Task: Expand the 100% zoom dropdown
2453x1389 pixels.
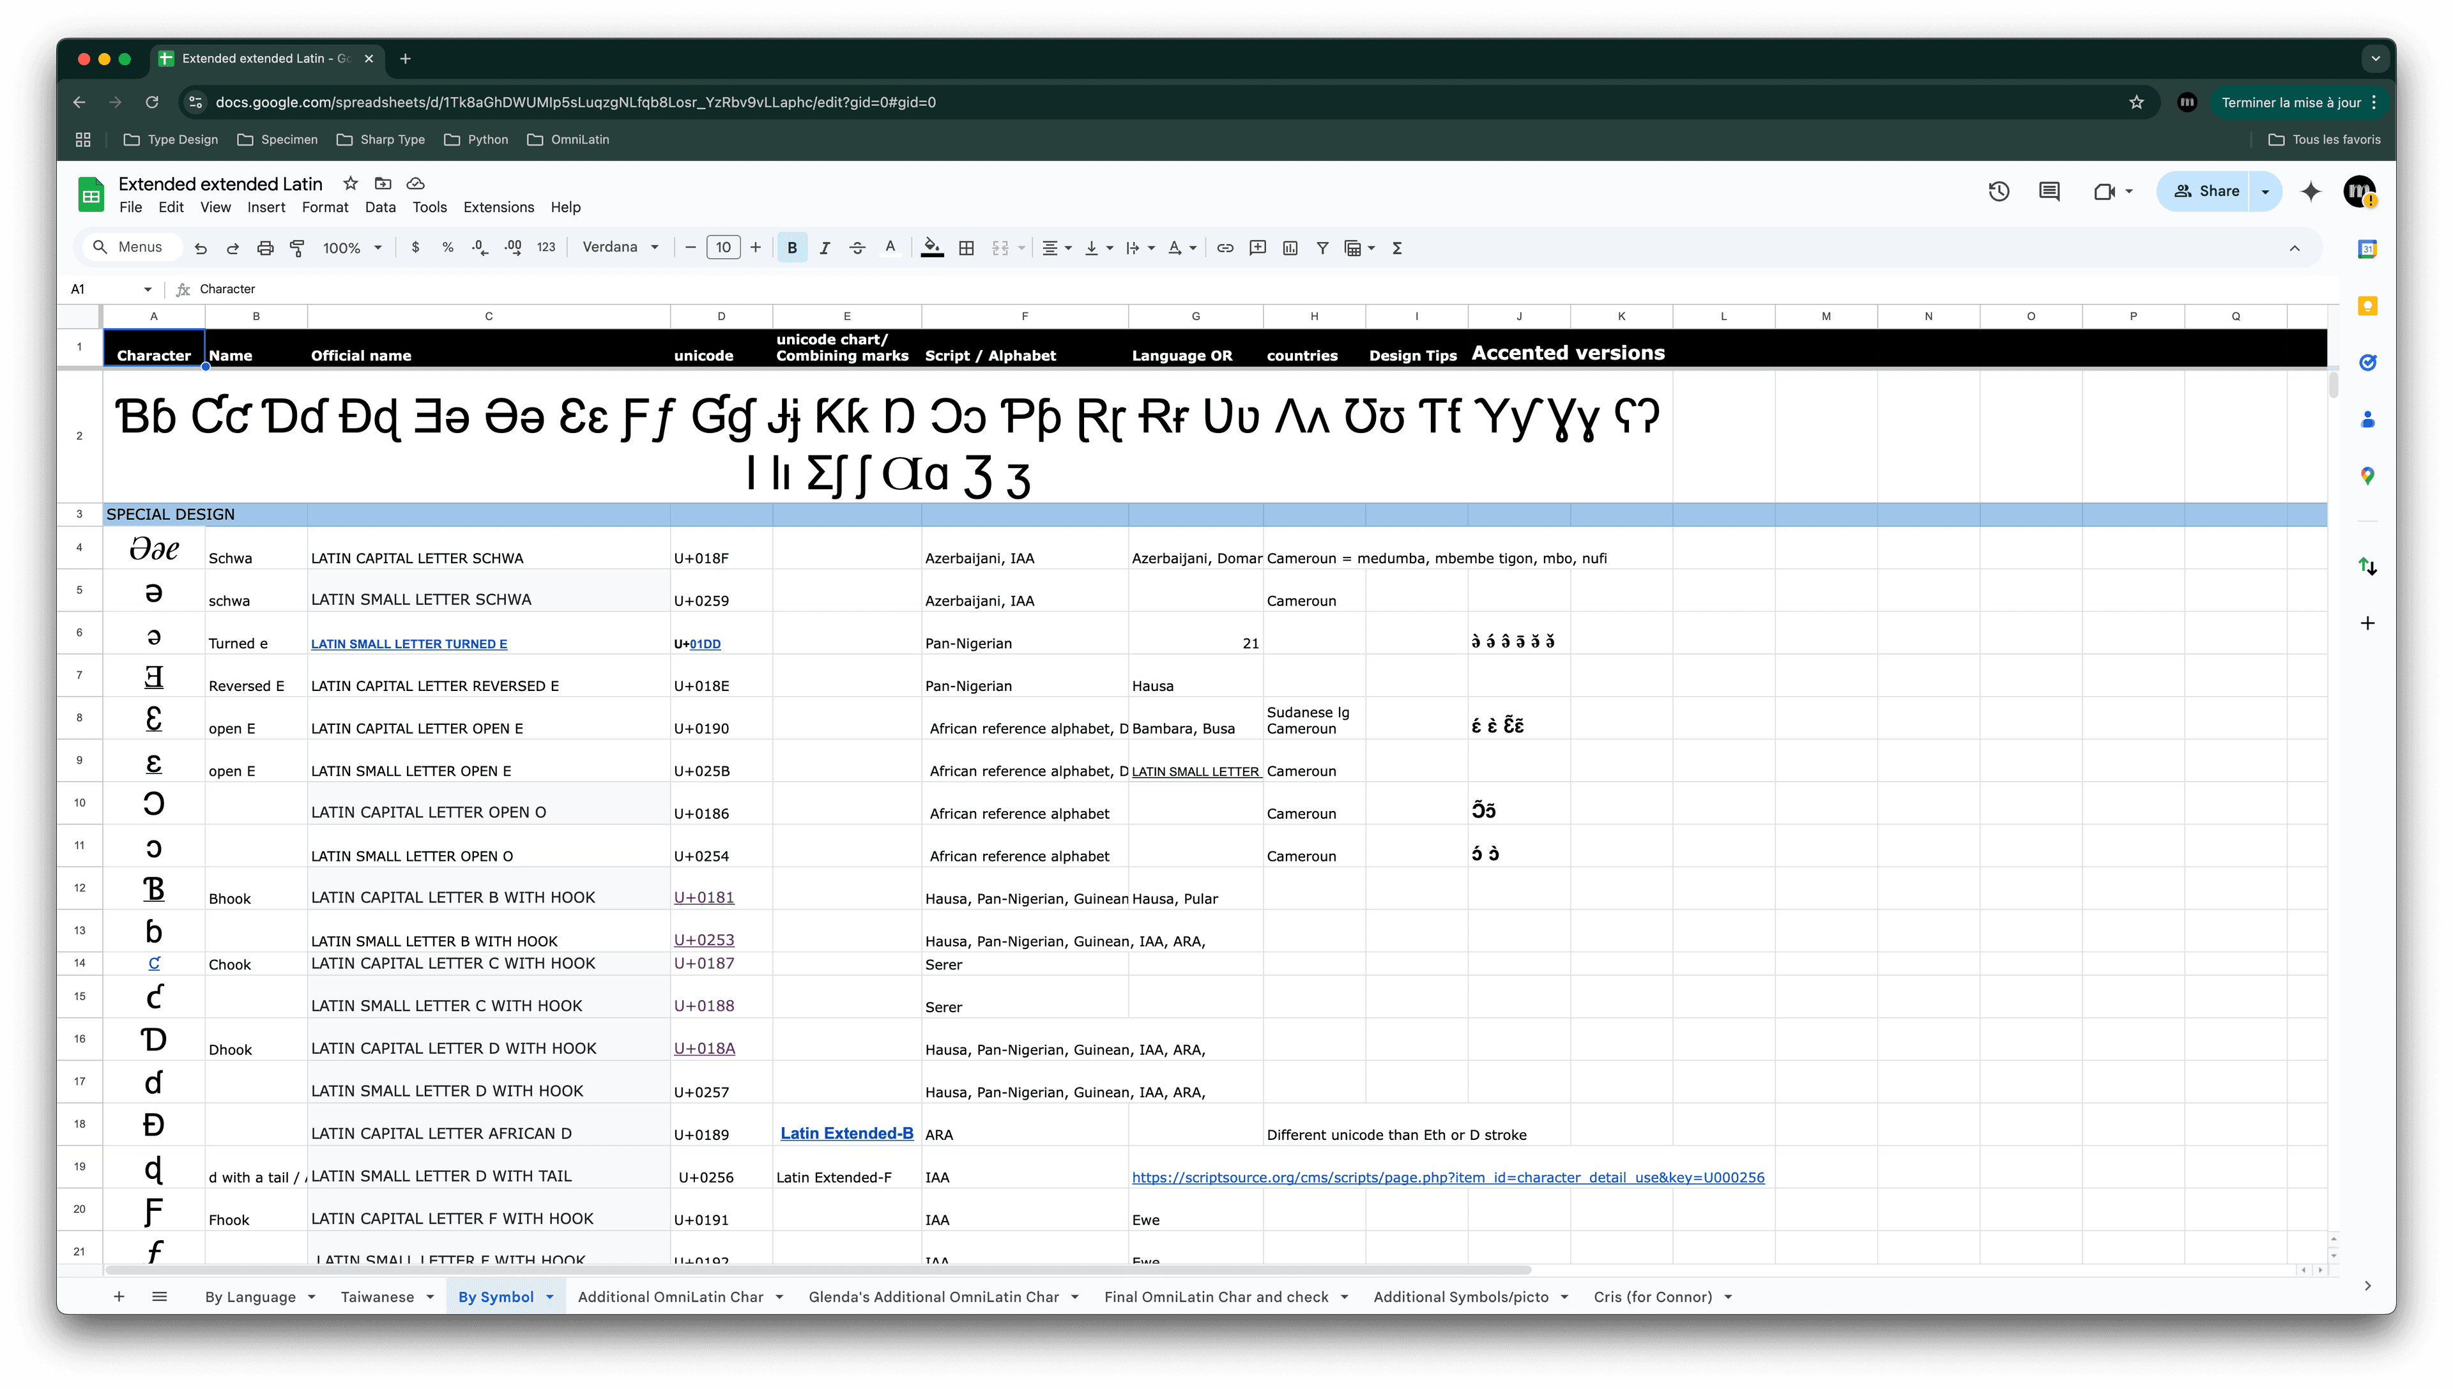Action: point(352,248)
